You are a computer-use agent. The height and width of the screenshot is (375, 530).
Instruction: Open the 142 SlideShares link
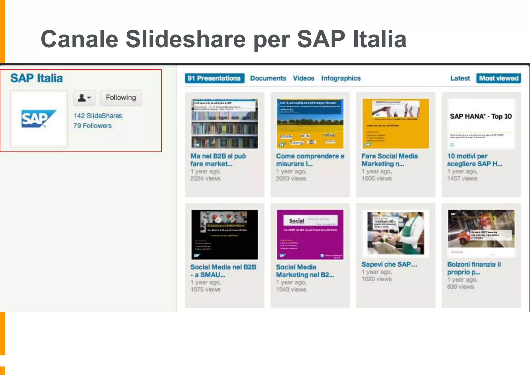click(x=98, y=116)
